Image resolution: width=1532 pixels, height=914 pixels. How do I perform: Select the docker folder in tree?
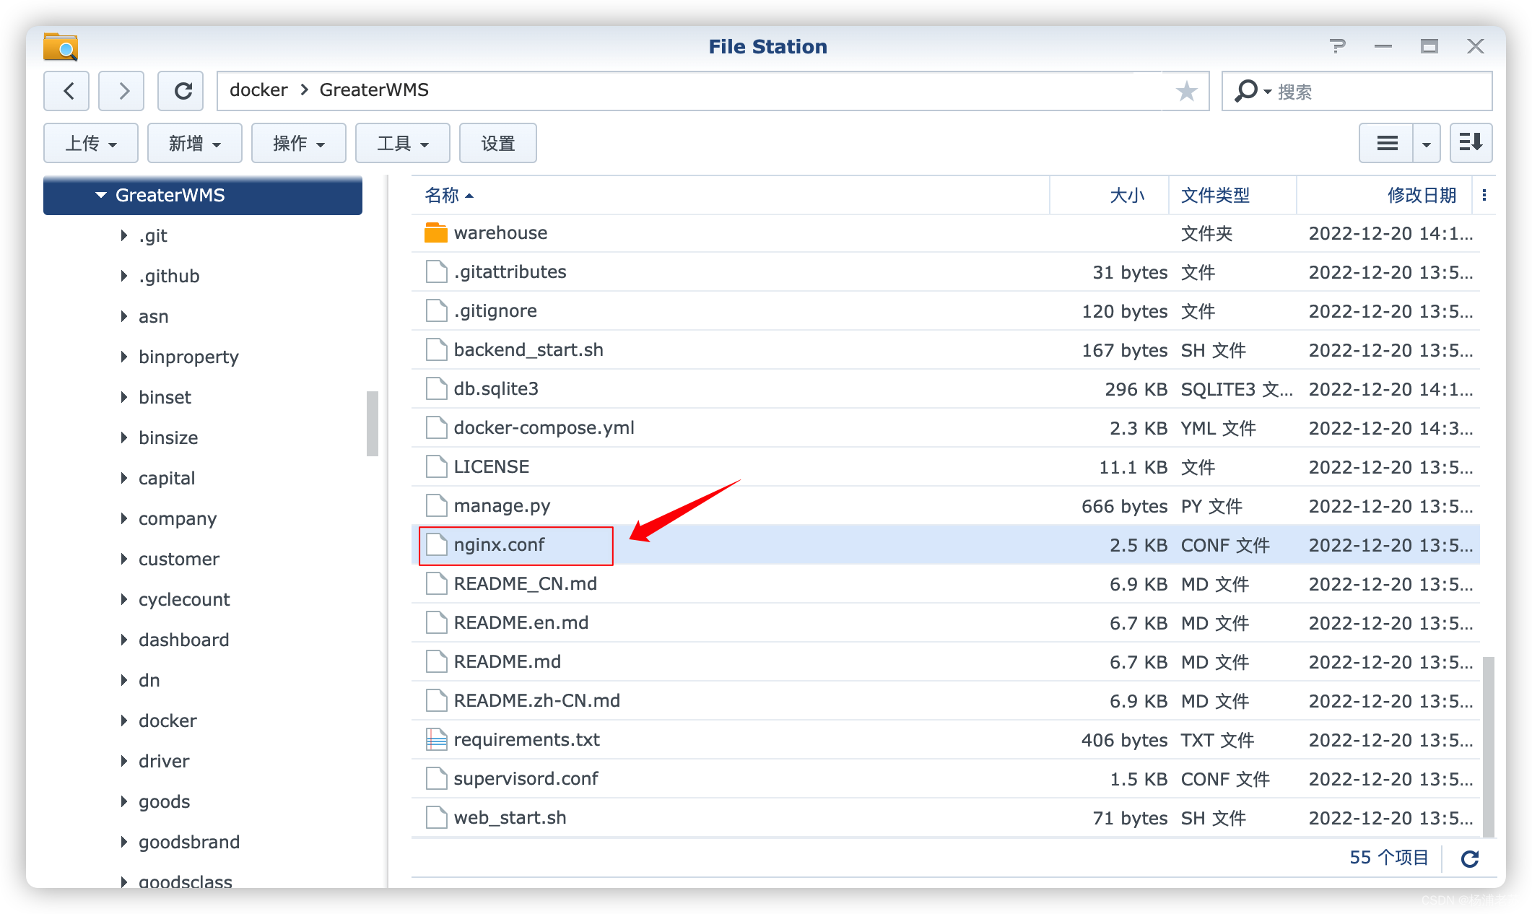[167, 721]
